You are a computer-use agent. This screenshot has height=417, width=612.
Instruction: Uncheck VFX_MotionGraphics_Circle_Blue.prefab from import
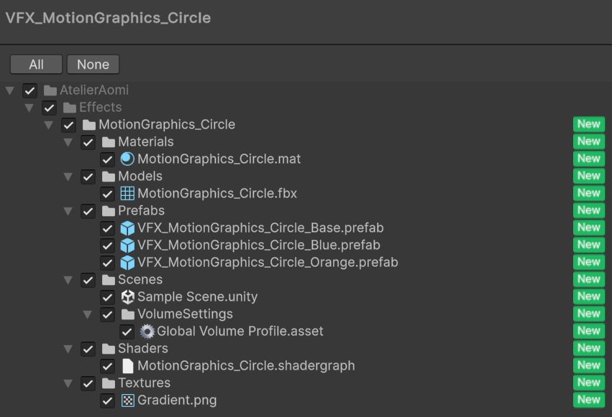tap(109, 245)
